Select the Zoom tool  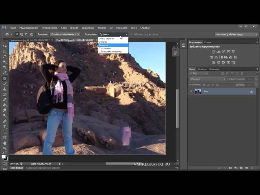tap(4, 148)
